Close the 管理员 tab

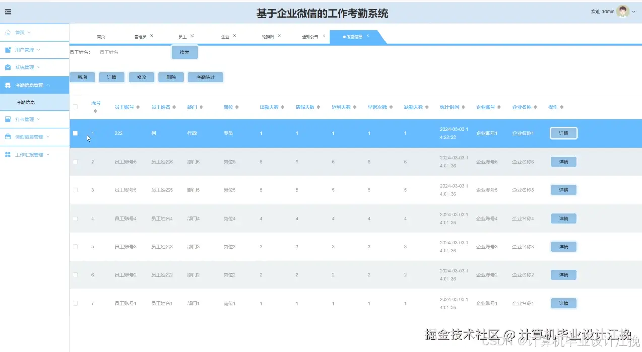coord(152,36)
